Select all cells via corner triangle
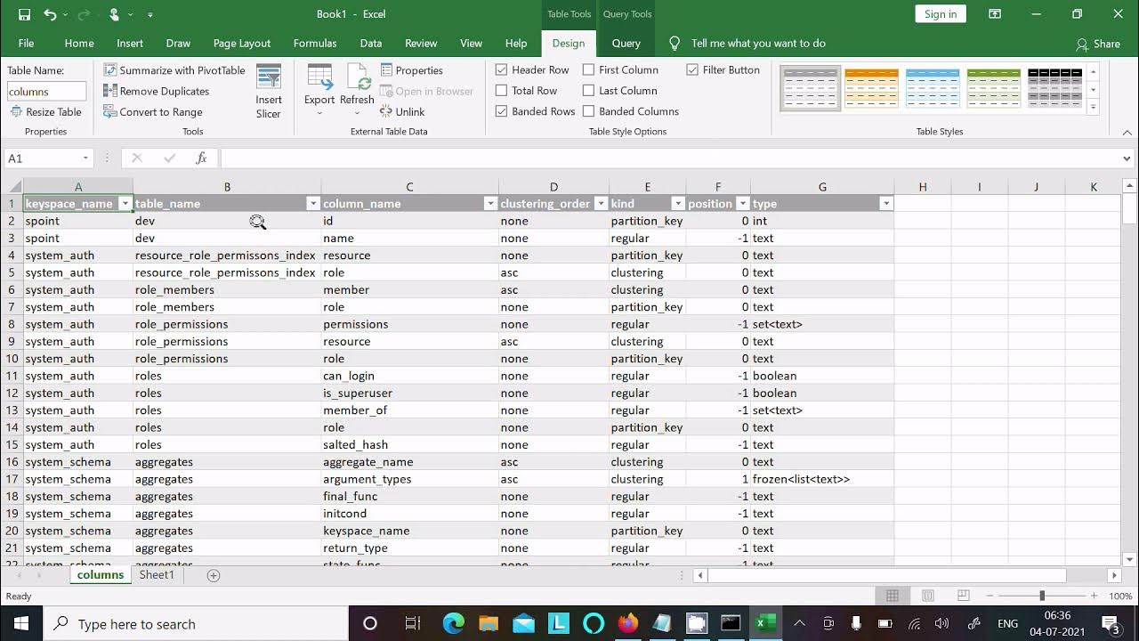 point(12,187)
